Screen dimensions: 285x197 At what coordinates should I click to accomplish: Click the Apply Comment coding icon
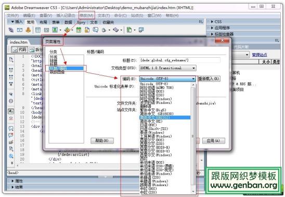point(11,128)
